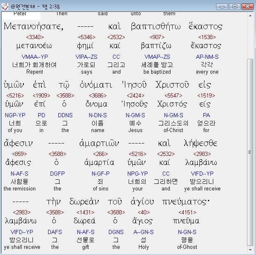The width and height of the screenshot is (256, 255).
Task: Open Strong's number <2424>
Action: click(x=136, y=95)
